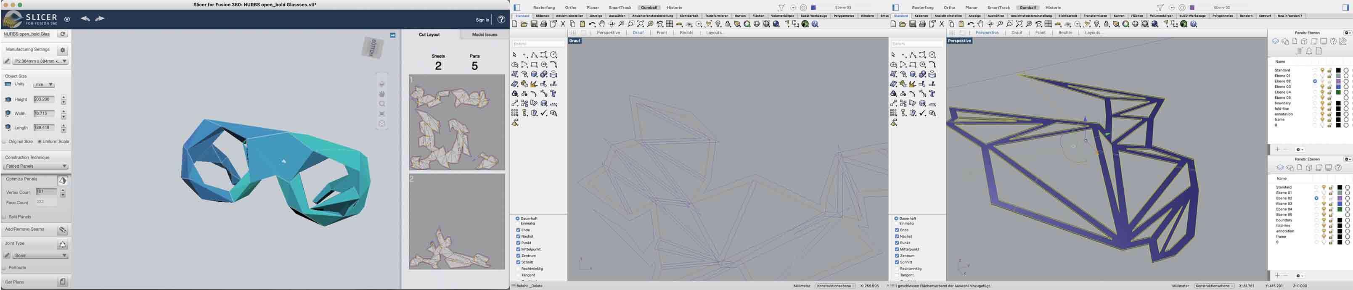Open the Construction Technique Folded Panels dropdown

36,166
